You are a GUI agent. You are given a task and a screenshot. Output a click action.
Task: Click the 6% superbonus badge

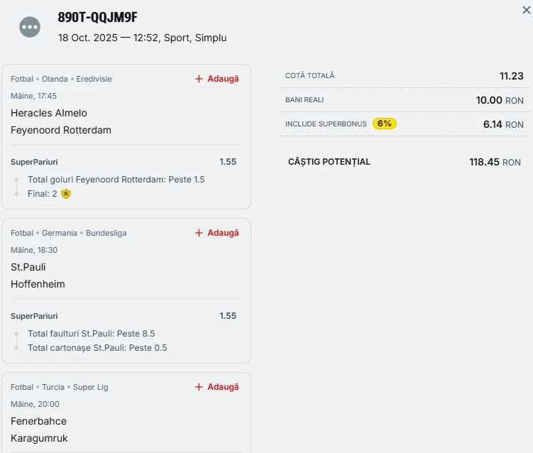[x=384, y=124]
